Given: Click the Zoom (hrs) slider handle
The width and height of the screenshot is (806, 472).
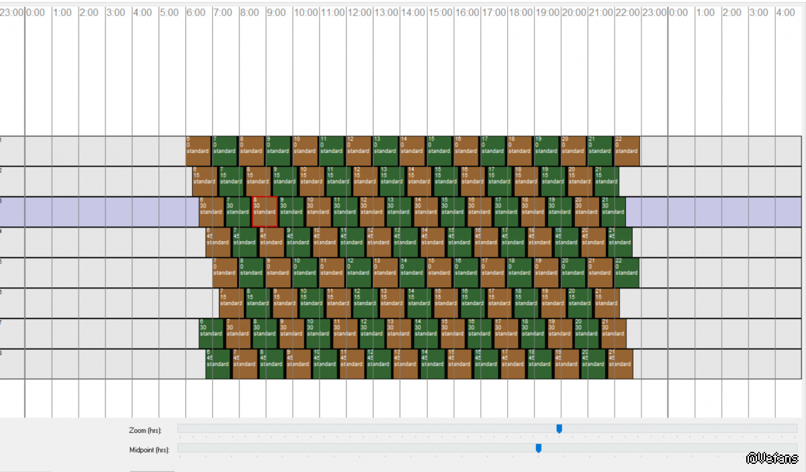Looking at the screenshot, I should [559, 429].
